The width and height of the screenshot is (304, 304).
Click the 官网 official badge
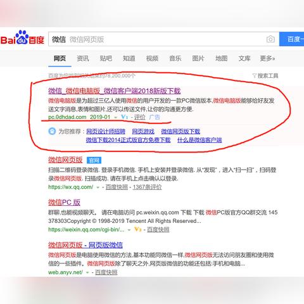click(x=94, y=160)
